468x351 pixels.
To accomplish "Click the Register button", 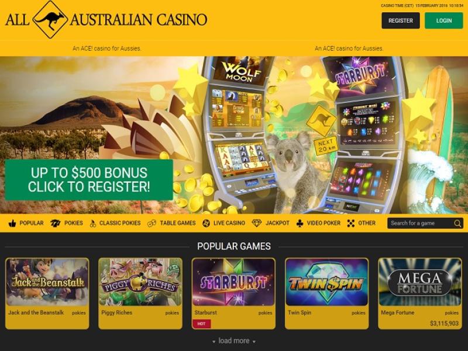I will tap(401, 20).
